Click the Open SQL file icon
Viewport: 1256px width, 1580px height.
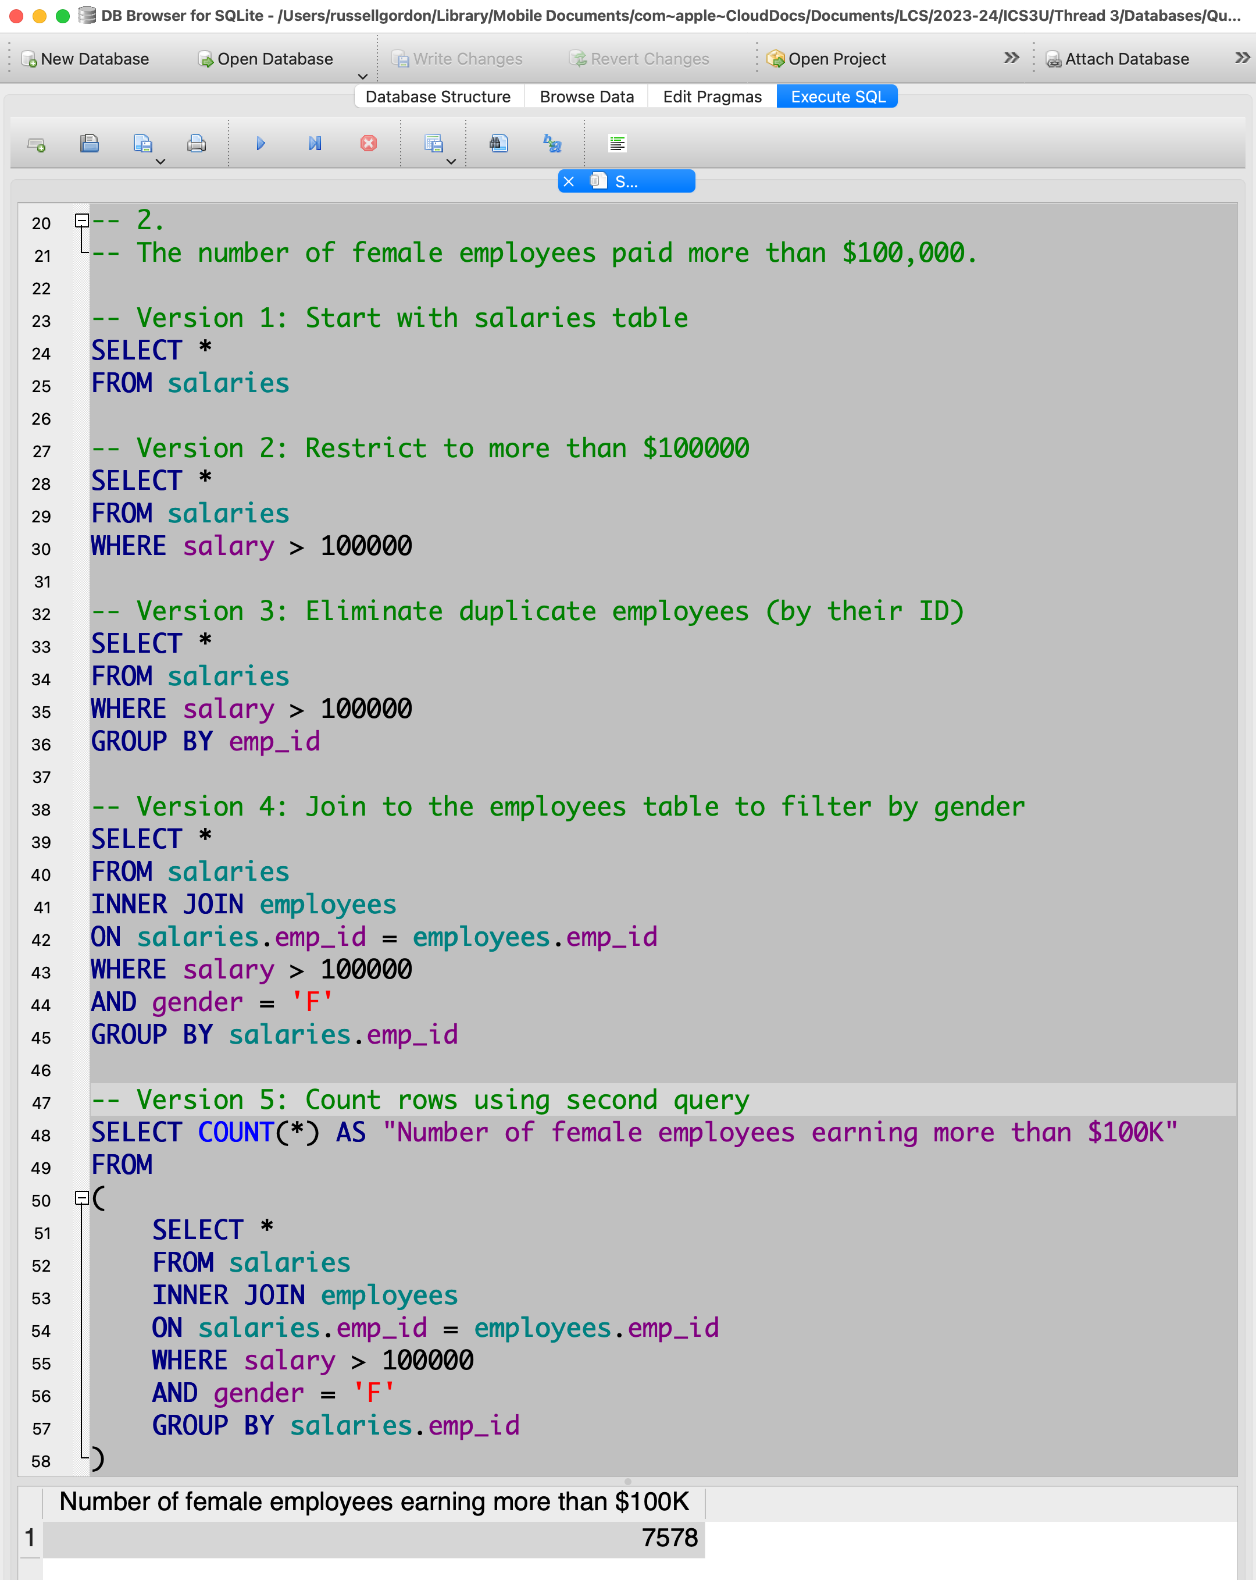(90, 144)
